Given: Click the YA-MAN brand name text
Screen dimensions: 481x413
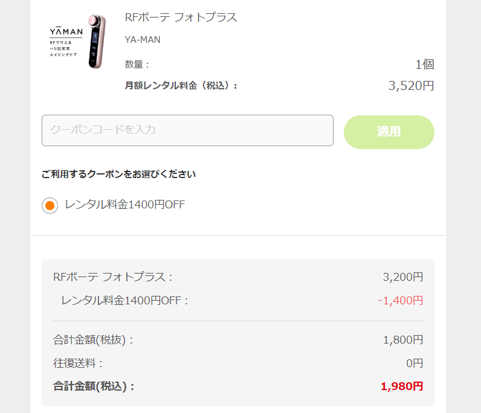Looking at the screenshot, I should point(143,40).
